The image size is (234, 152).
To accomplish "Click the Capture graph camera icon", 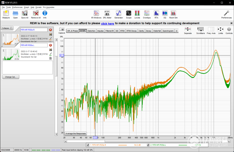I will click(62, 30).
